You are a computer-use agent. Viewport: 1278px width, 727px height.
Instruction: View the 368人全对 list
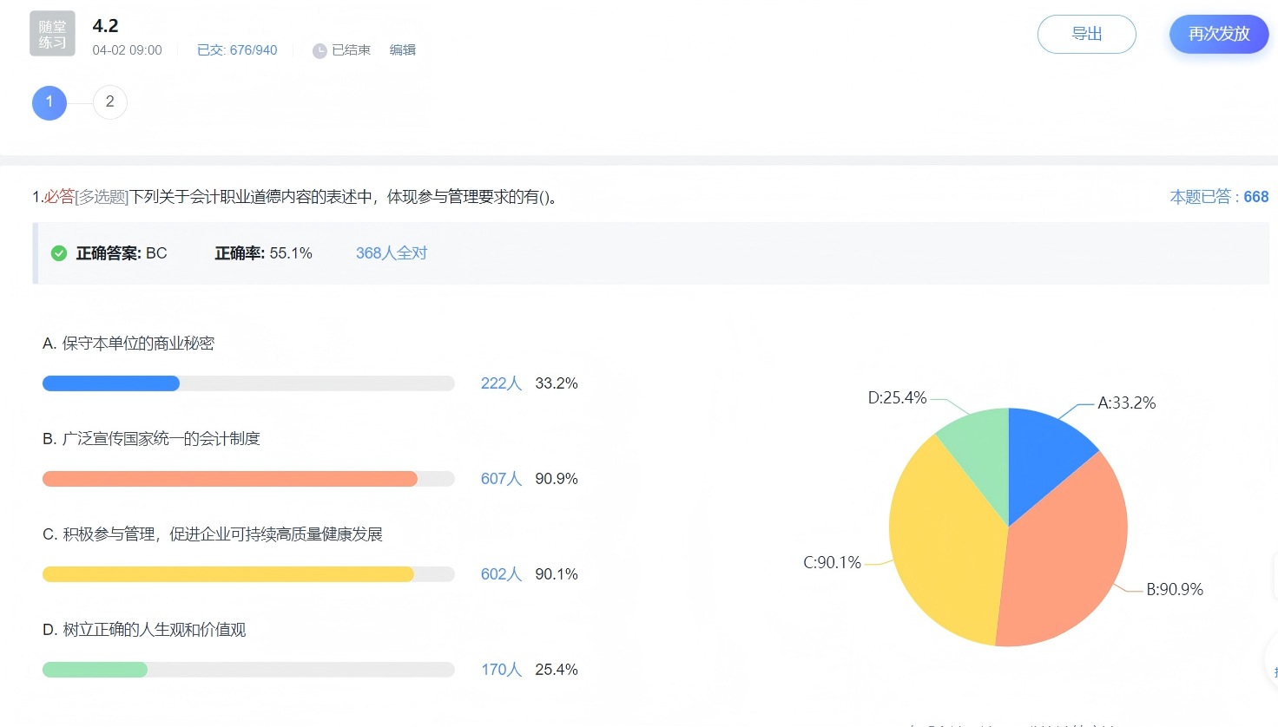click(x=392, y=253)
